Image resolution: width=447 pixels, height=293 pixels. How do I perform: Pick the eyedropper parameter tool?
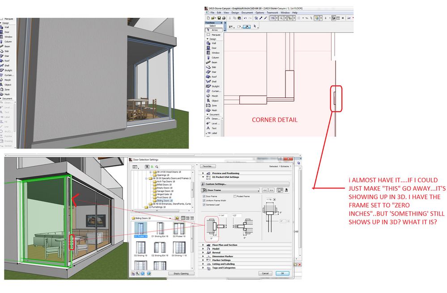(x=260, y=18)
